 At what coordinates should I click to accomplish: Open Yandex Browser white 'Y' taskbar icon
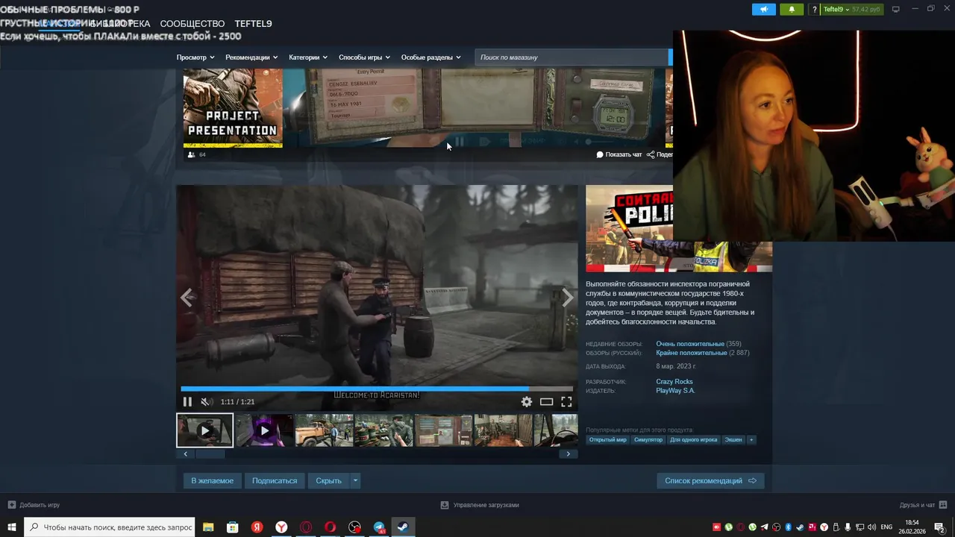point(281,527)
